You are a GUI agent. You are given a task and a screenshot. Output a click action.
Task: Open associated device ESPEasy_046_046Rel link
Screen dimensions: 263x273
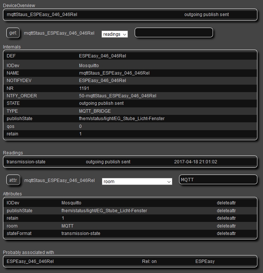coord(30,261)
